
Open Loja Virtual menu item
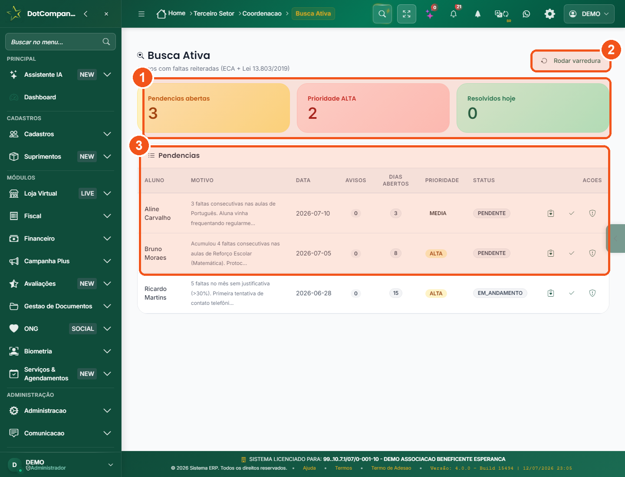(41, 193)
